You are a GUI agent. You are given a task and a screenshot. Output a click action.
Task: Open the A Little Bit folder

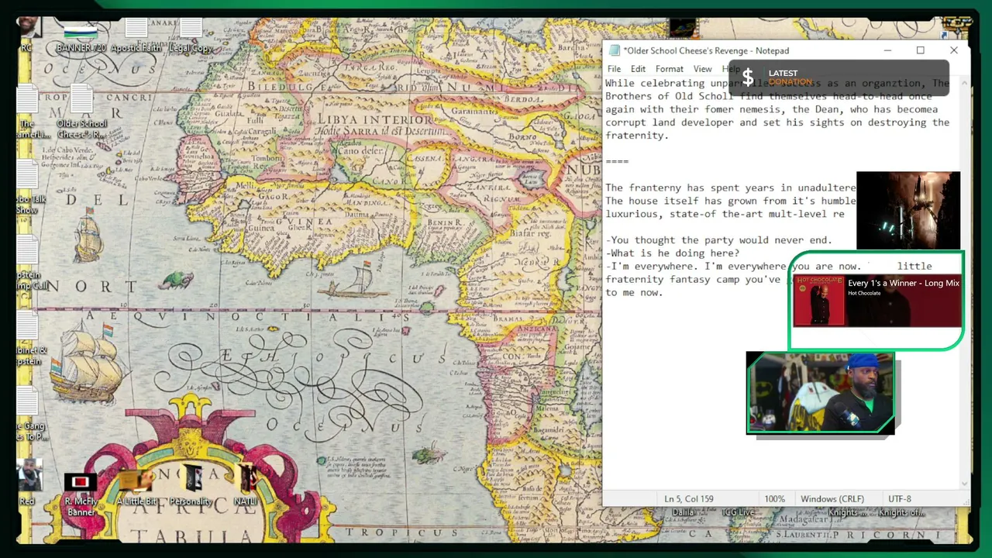136,488
